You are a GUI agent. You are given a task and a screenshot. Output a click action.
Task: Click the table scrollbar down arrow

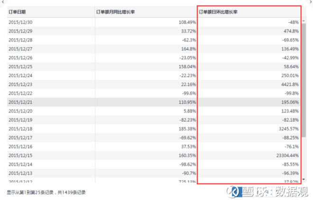click(x=304, y=179)
